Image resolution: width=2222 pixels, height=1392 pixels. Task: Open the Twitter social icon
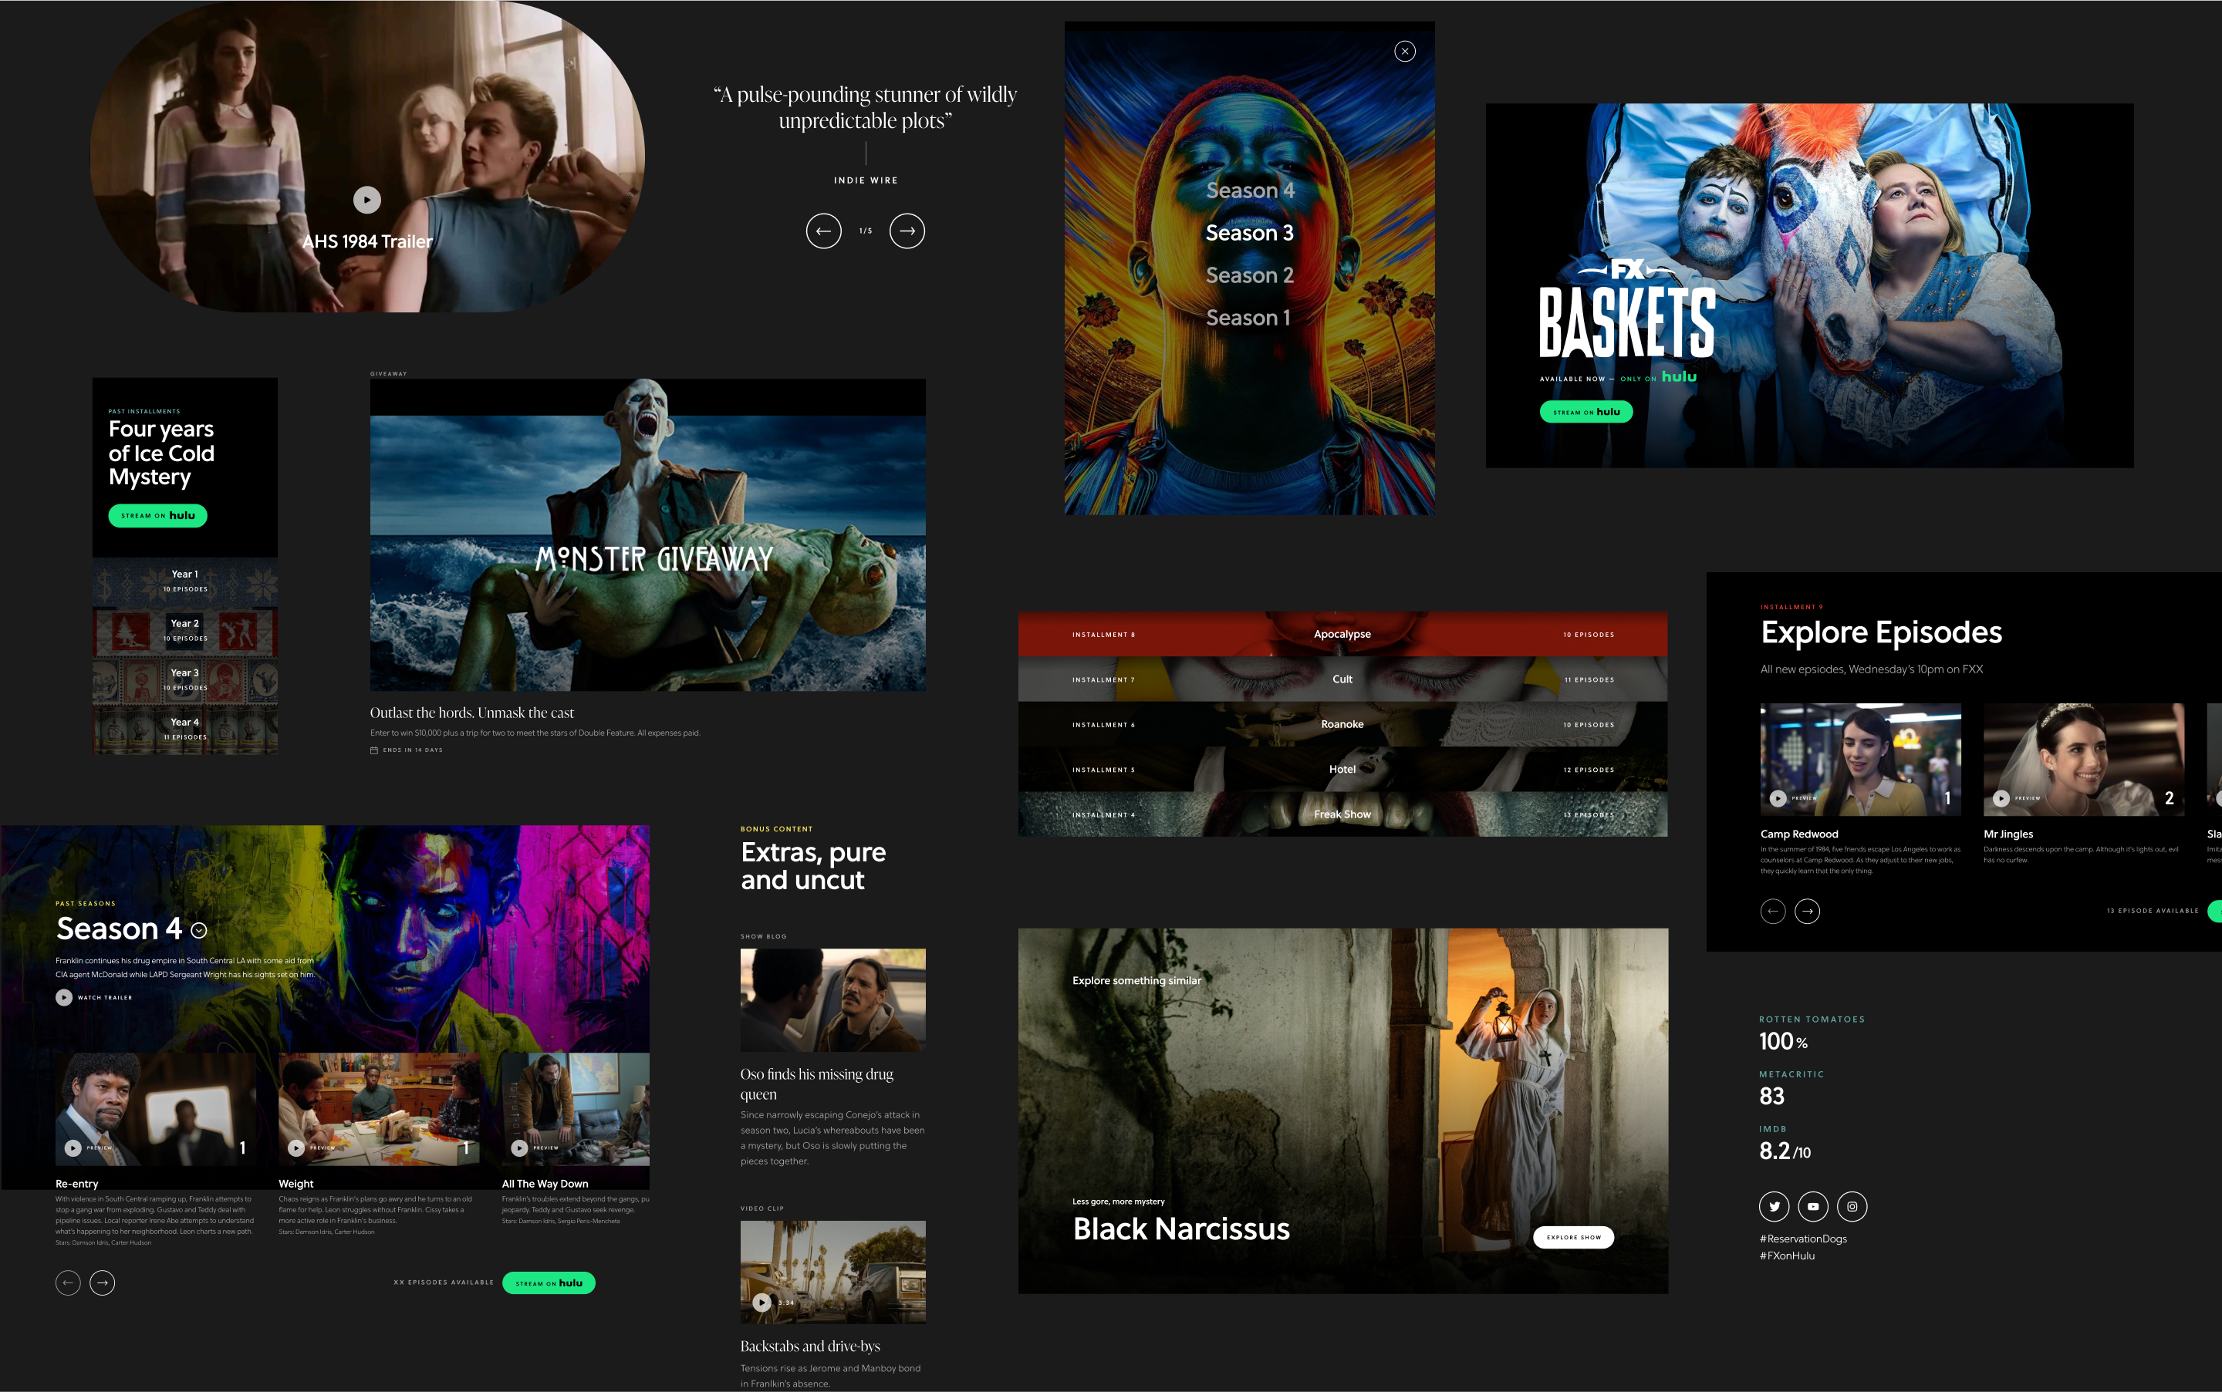(1774, 1206)
